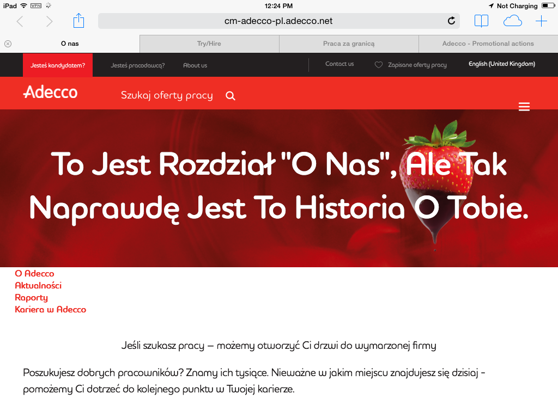Open the 'Aktualności' link

pyautogui.click(x=38, y=285)
